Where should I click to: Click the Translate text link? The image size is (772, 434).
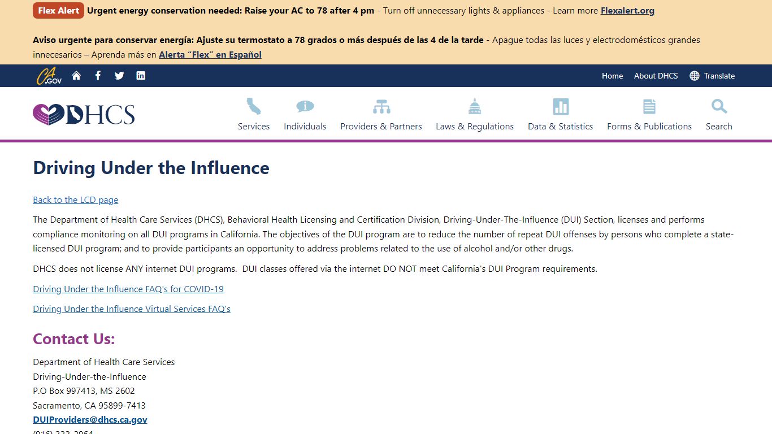click(x=719, y=76)
